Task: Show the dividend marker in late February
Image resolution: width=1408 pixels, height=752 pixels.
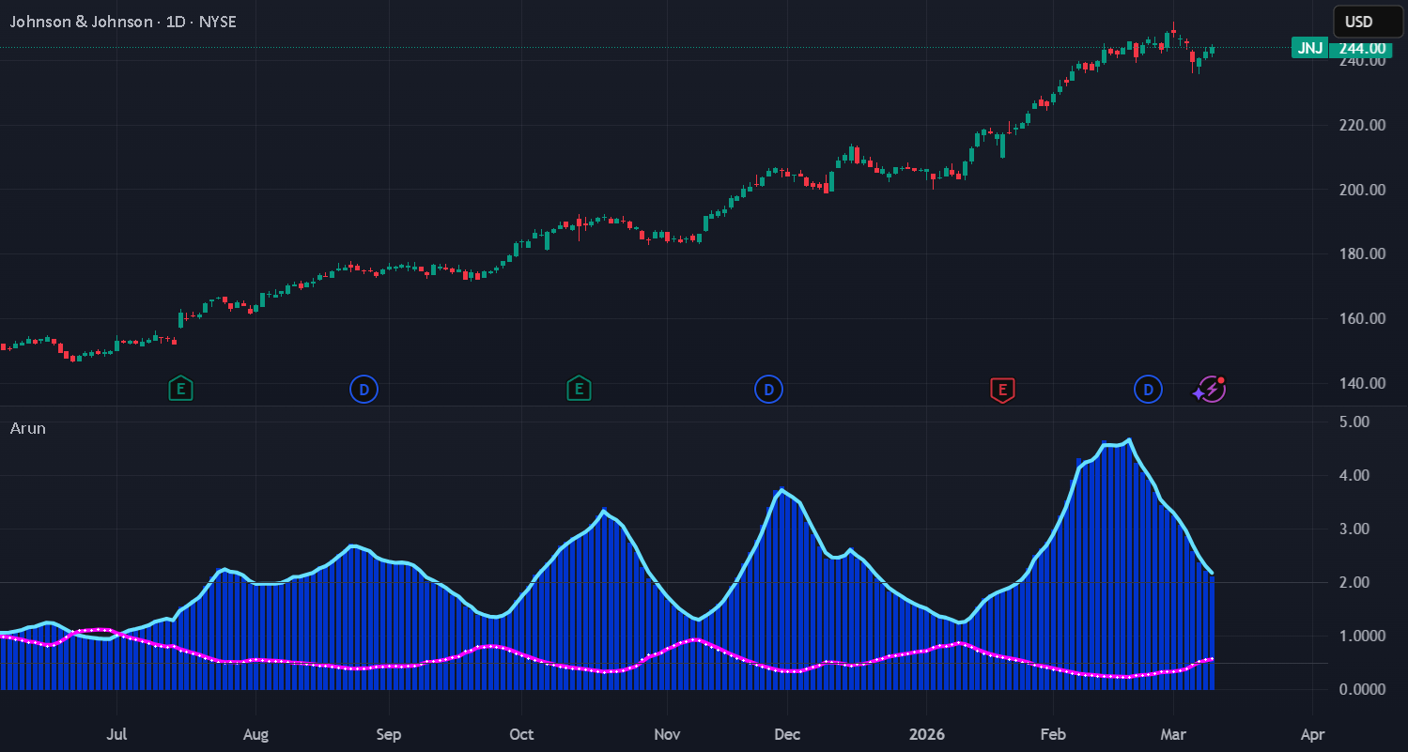Action: 1148,388
